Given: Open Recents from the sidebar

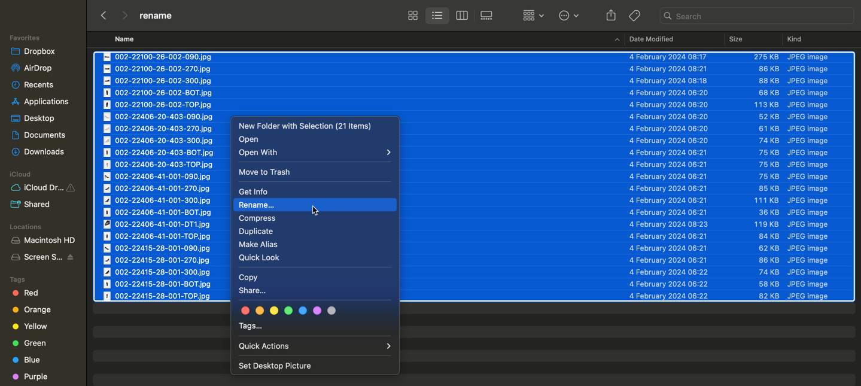Looking at the screenshot, I should point(37,84).
